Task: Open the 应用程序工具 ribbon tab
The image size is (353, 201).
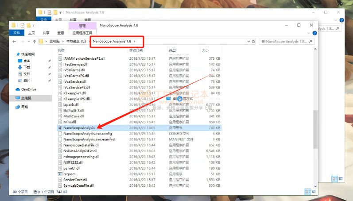Action: tap(82, 33)
